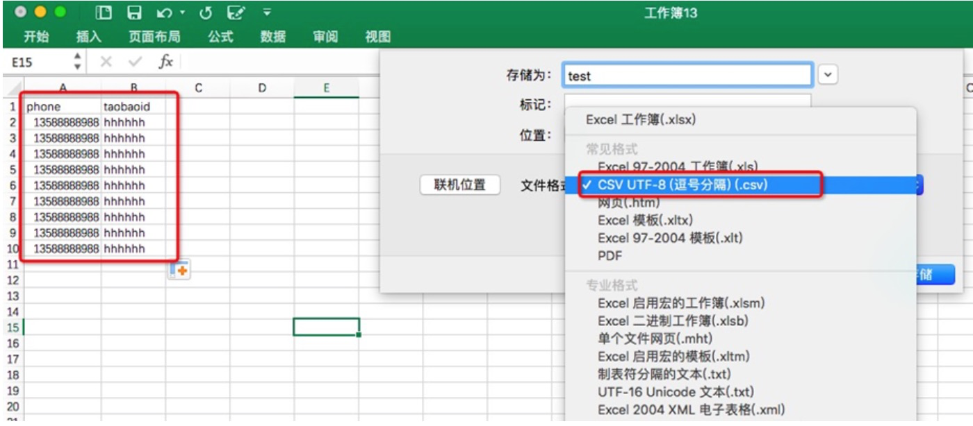Switch to the 视图 tab

coord(378,37)
